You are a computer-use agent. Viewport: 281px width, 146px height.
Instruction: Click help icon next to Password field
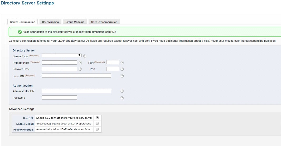point(122,98)
